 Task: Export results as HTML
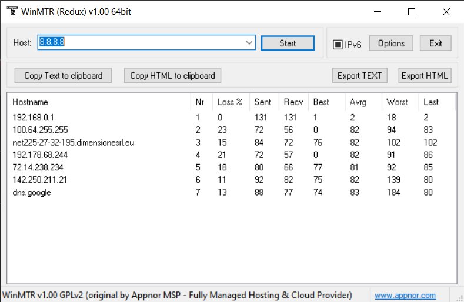pyautogui.click(x=425, y=76)
